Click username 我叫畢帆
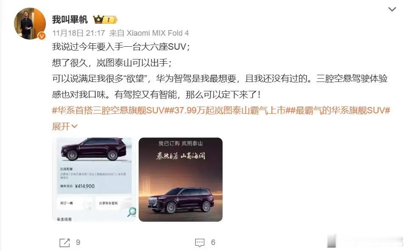The height and width of the screenshot is (251, 407). tap(70, 20)
